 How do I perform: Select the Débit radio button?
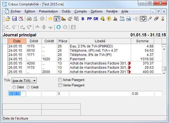pos(14,87)
